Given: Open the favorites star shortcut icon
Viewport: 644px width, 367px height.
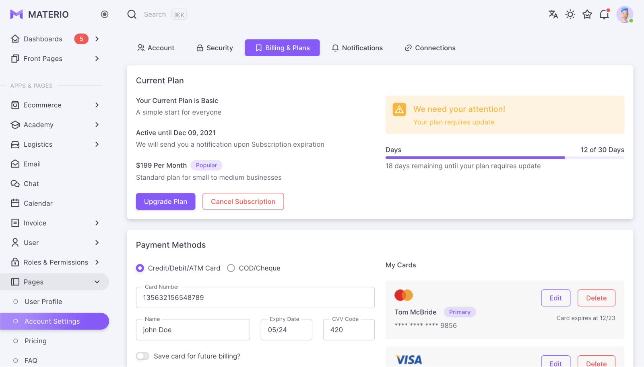Looking at the screenshot, I should (587, 14).
